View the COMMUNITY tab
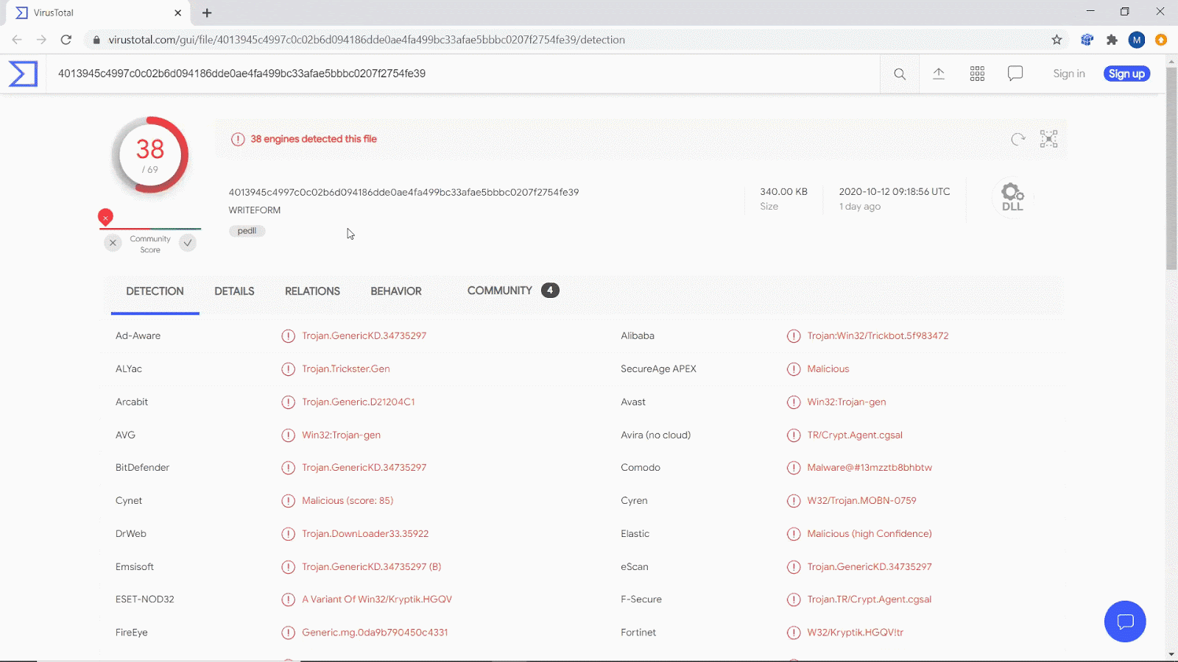Screen dimensions: 1178x662 [x=500, y=291]
